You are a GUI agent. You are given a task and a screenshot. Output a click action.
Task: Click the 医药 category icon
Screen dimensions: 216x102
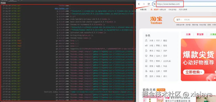[146, 76]
